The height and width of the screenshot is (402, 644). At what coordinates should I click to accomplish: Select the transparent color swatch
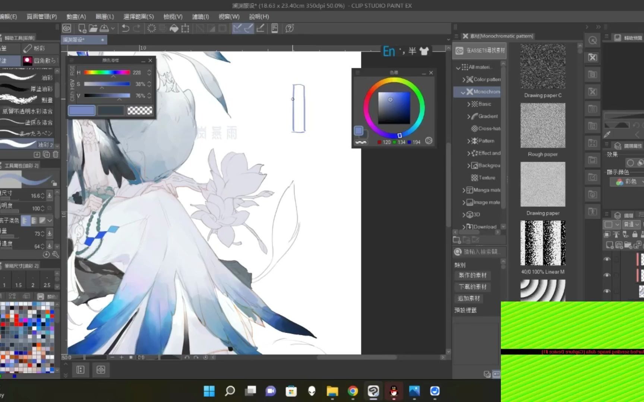coord(140,111)
